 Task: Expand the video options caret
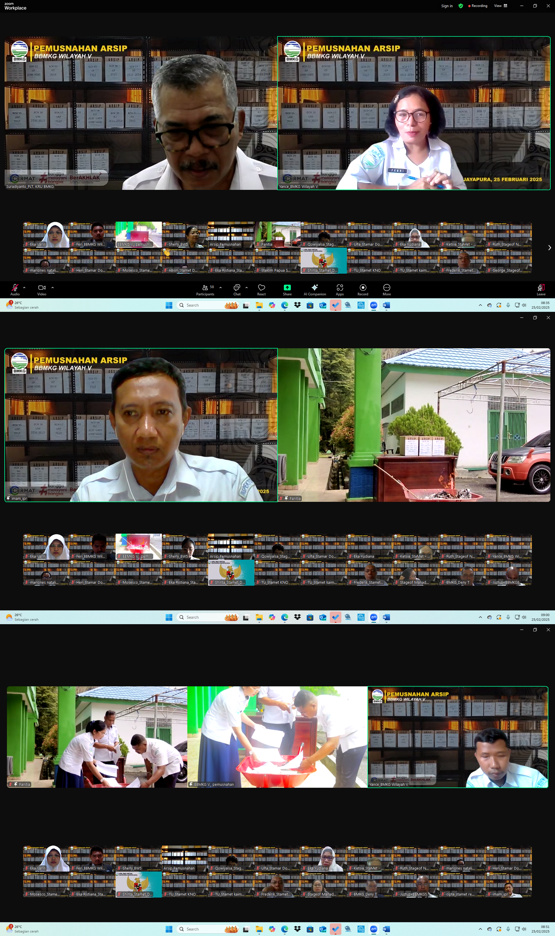pos(52,287)
